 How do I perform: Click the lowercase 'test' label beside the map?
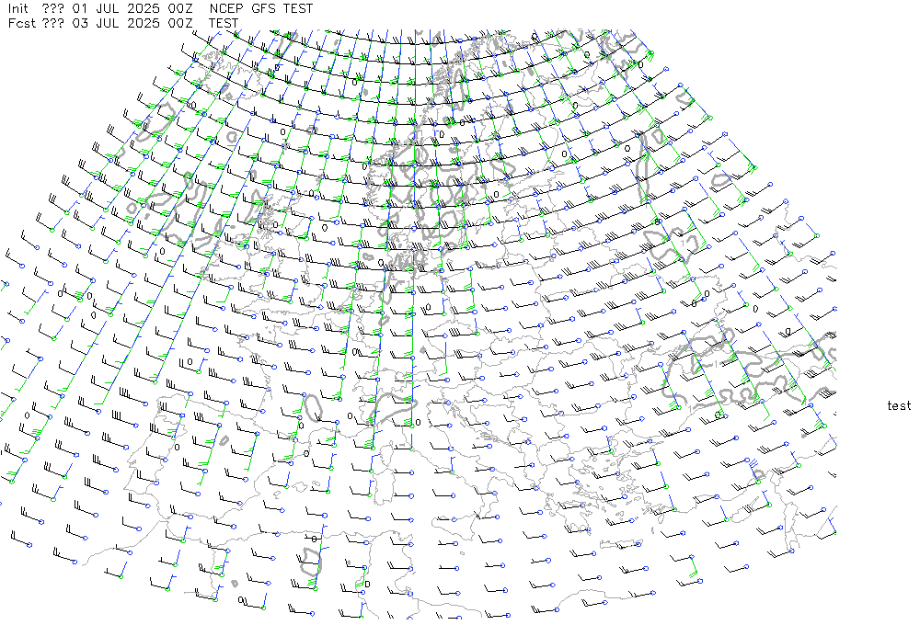(899, 405)
